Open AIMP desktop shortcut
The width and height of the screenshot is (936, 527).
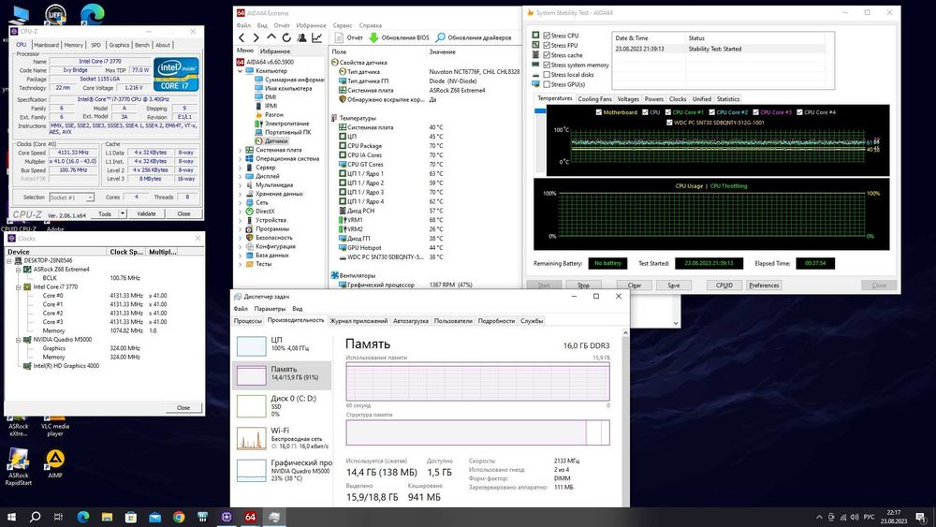point(55,463)
